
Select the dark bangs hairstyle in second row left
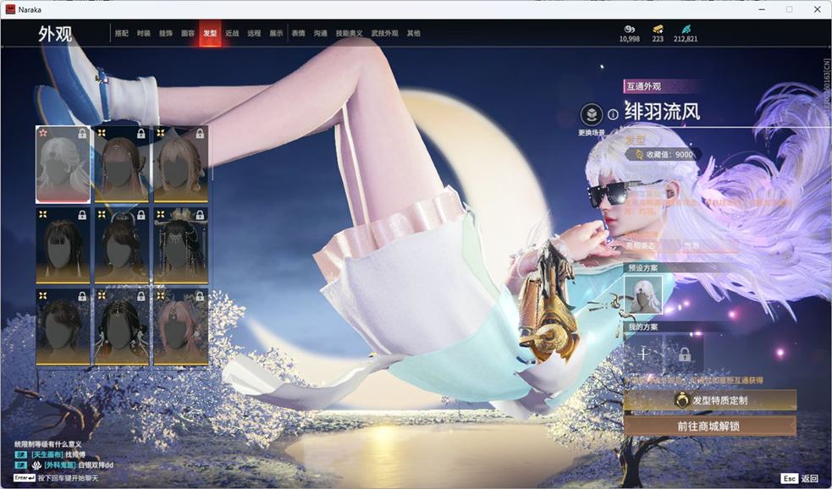click(x=63, y=245)
